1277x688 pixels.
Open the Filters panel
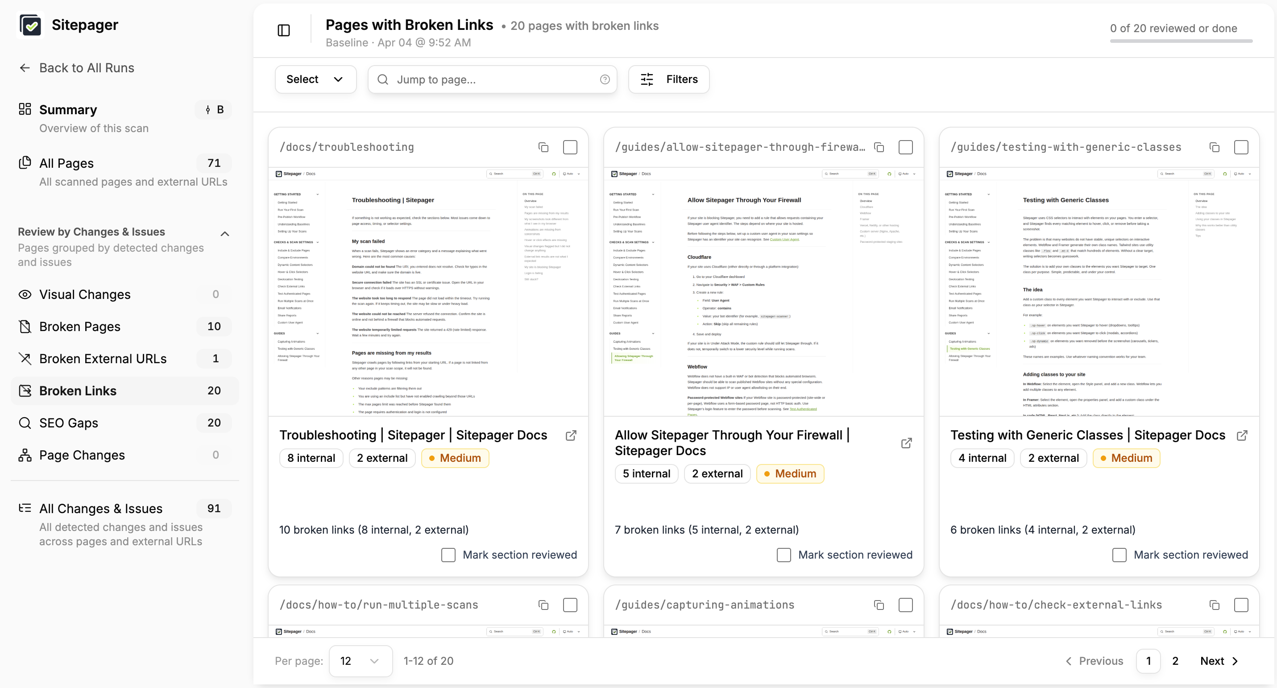click(x=668, y=79)
